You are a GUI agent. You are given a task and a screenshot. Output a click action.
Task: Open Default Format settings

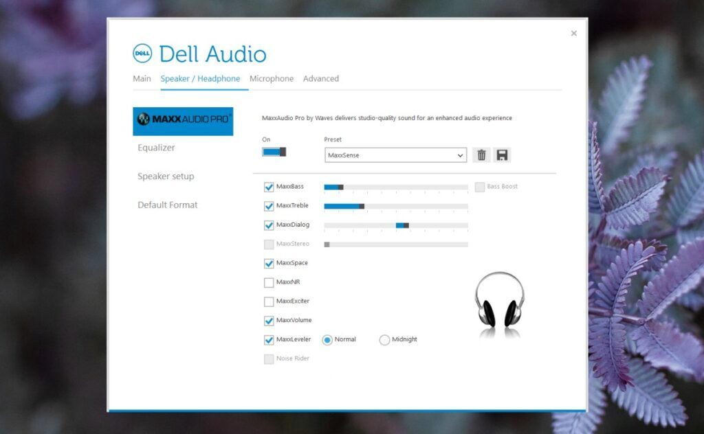(x=167, y=205)
